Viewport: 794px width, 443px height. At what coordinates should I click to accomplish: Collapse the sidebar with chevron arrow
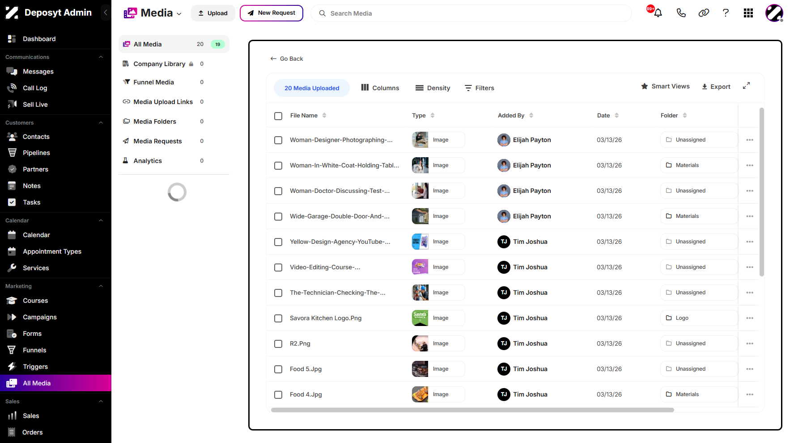coord(106,13)
